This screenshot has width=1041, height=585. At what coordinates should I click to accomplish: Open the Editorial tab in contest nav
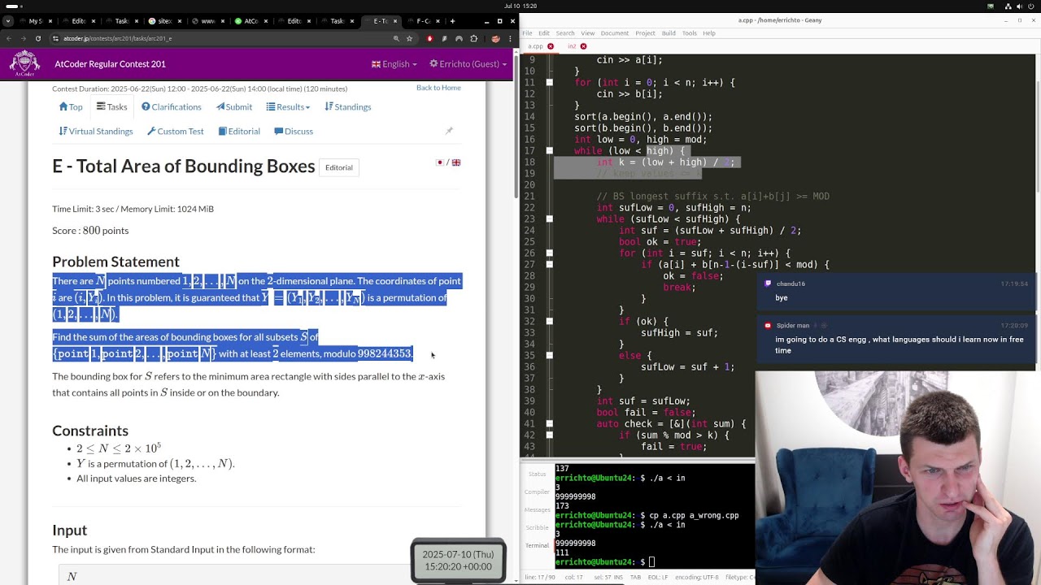(x=239, y=131)
